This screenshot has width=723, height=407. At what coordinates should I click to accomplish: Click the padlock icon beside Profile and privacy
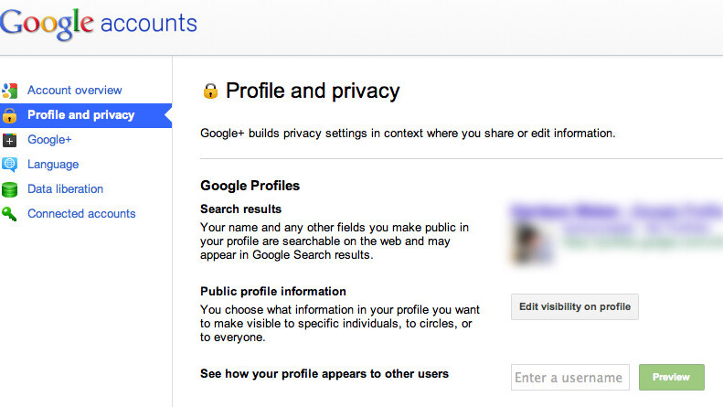[10, 115]
